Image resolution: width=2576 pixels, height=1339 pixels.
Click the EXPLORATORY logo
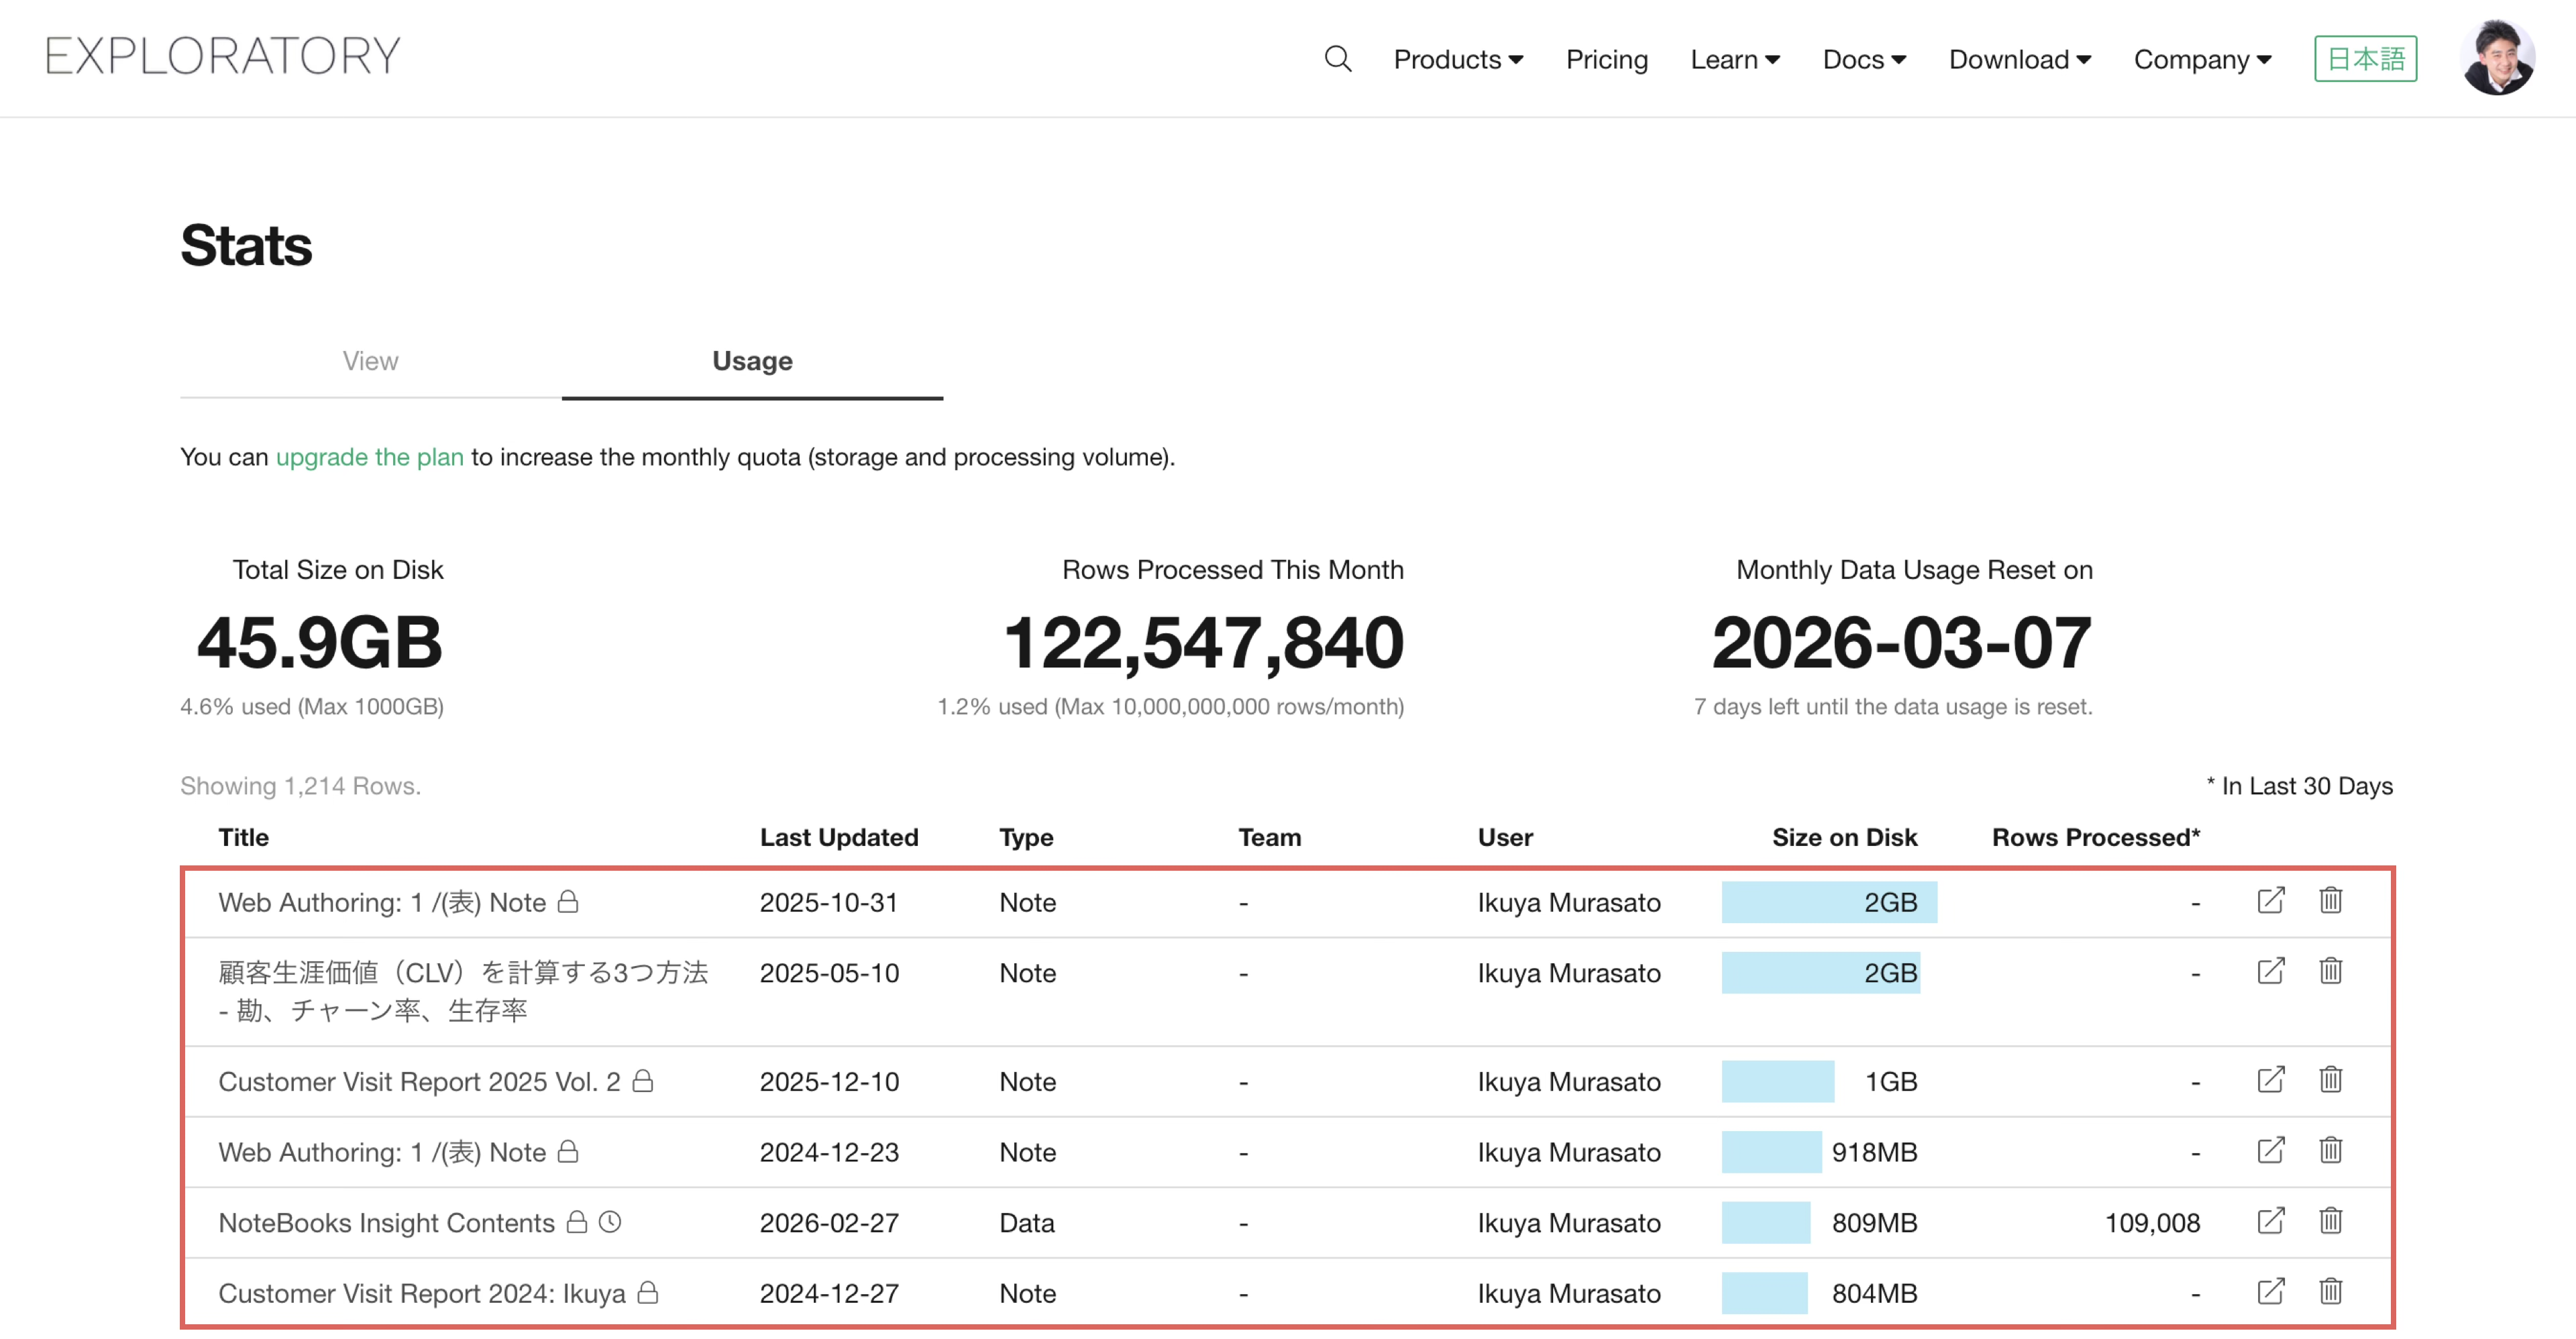click(x=222, y=56)
